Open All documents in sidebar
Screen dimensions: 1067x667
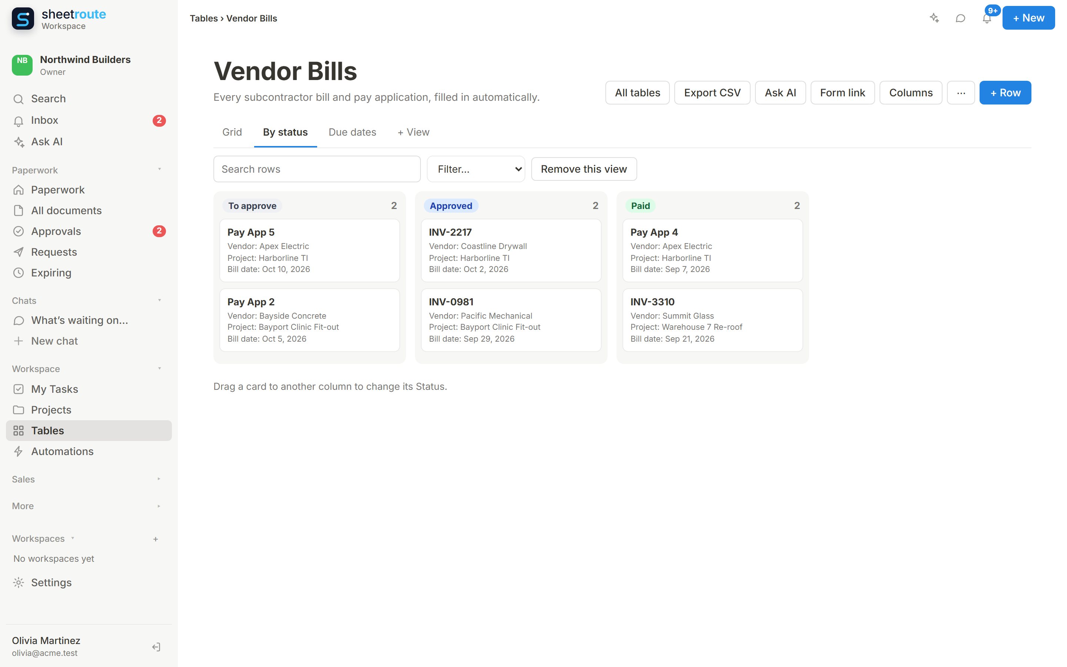pyautogui.click(x=89, y=210)
